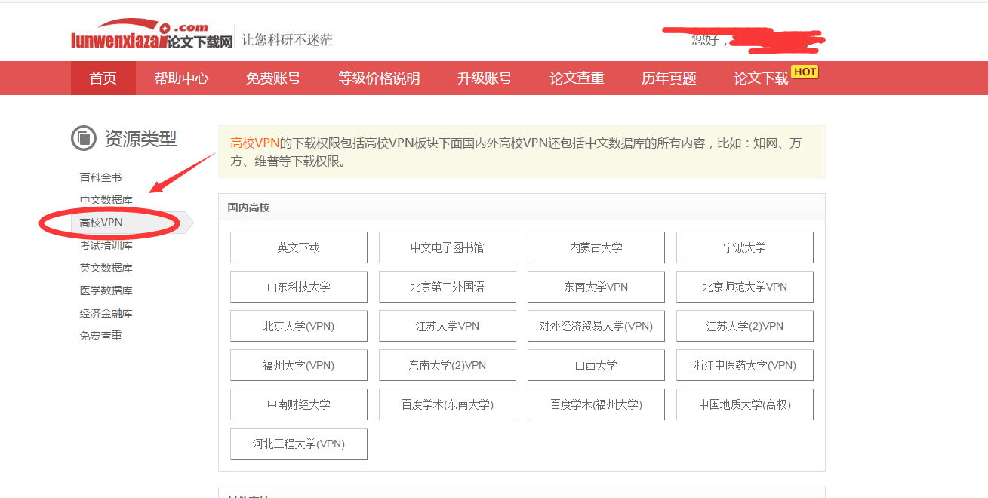Open 帮助中心 in the navigation bar
This screenshot has height=498, width=988.
pyautogui.click(x=181, y=78)
